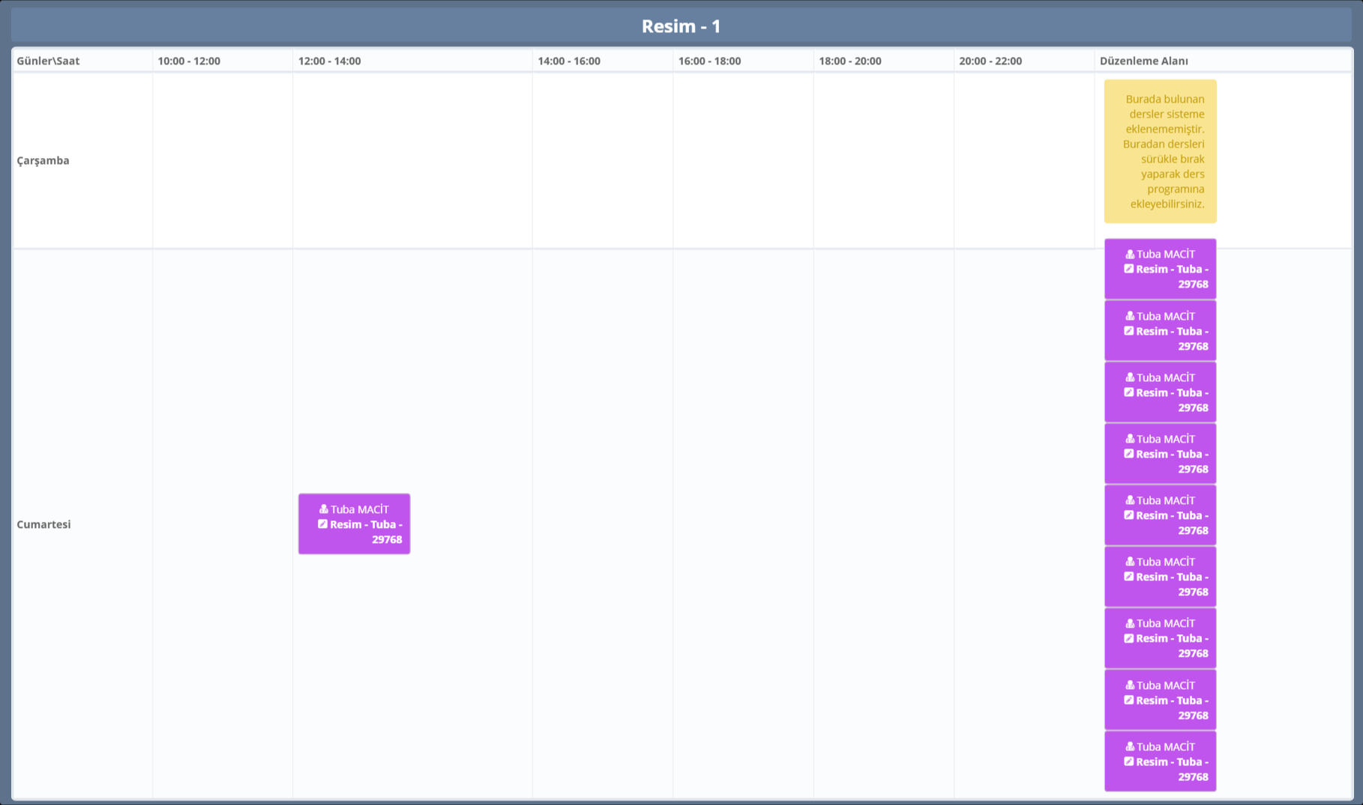
Task: Click edit icon on the fifth unscheduled lesson card
Action: [1128, 515]
